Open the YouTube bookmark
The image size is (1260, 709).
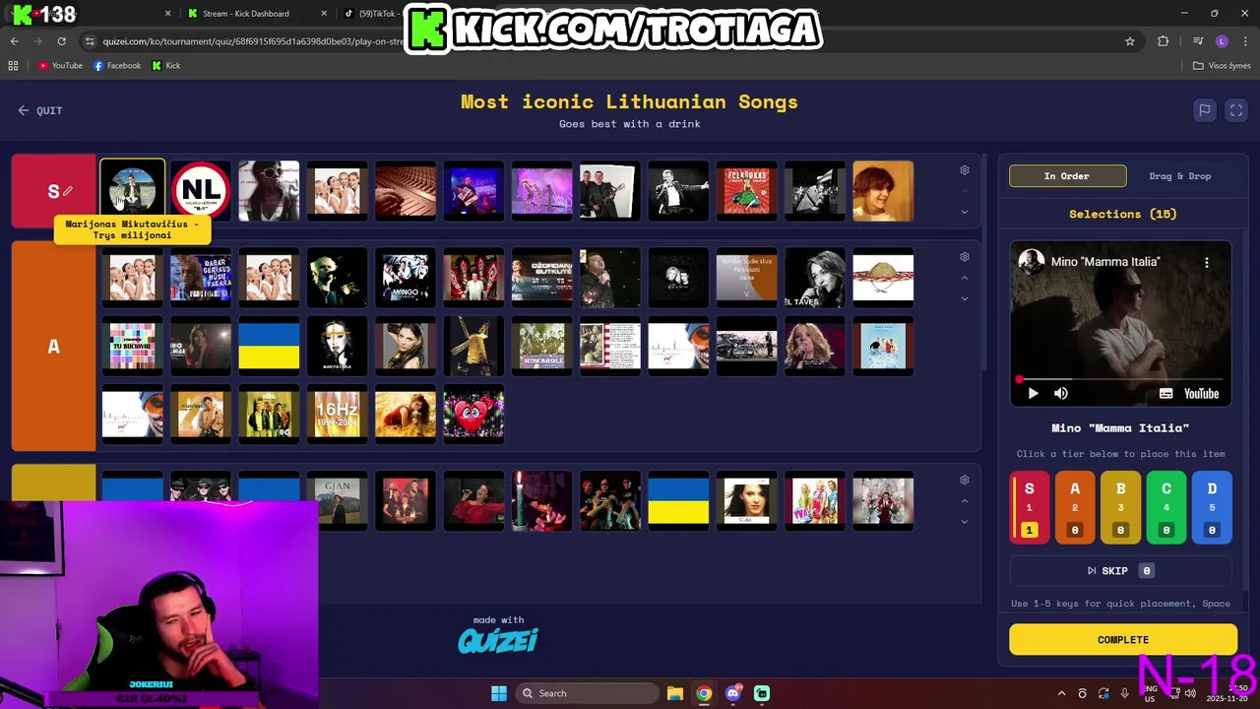pyautogui.click(x=60, y=65)
